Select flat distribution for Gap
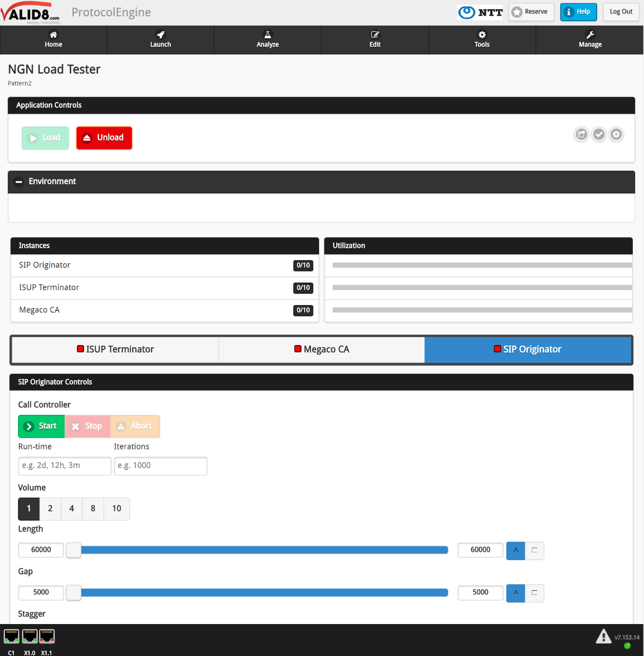This screenshot has width=644, height=656. [x=535, y=593]
